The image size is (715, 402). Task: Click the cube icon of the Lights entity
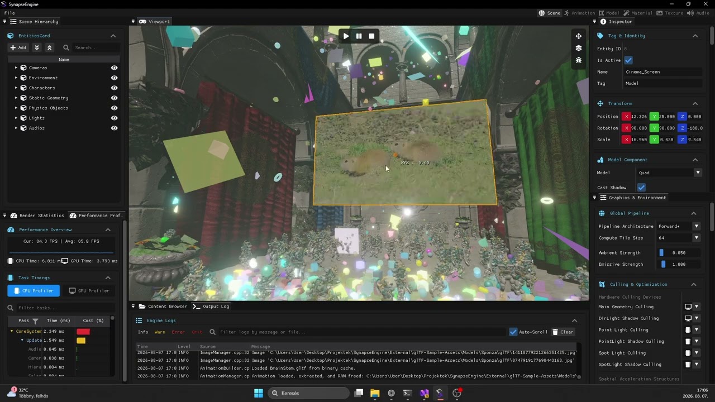23,118
